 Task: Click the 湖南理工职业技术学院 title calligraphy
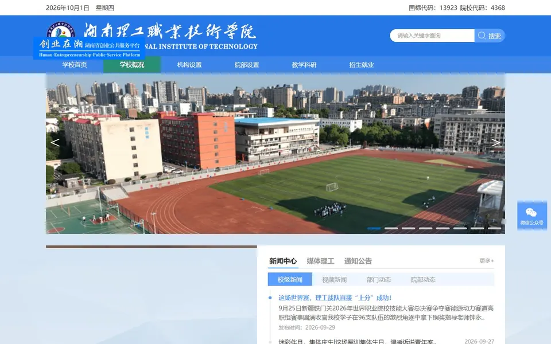[x=170, y=31]
